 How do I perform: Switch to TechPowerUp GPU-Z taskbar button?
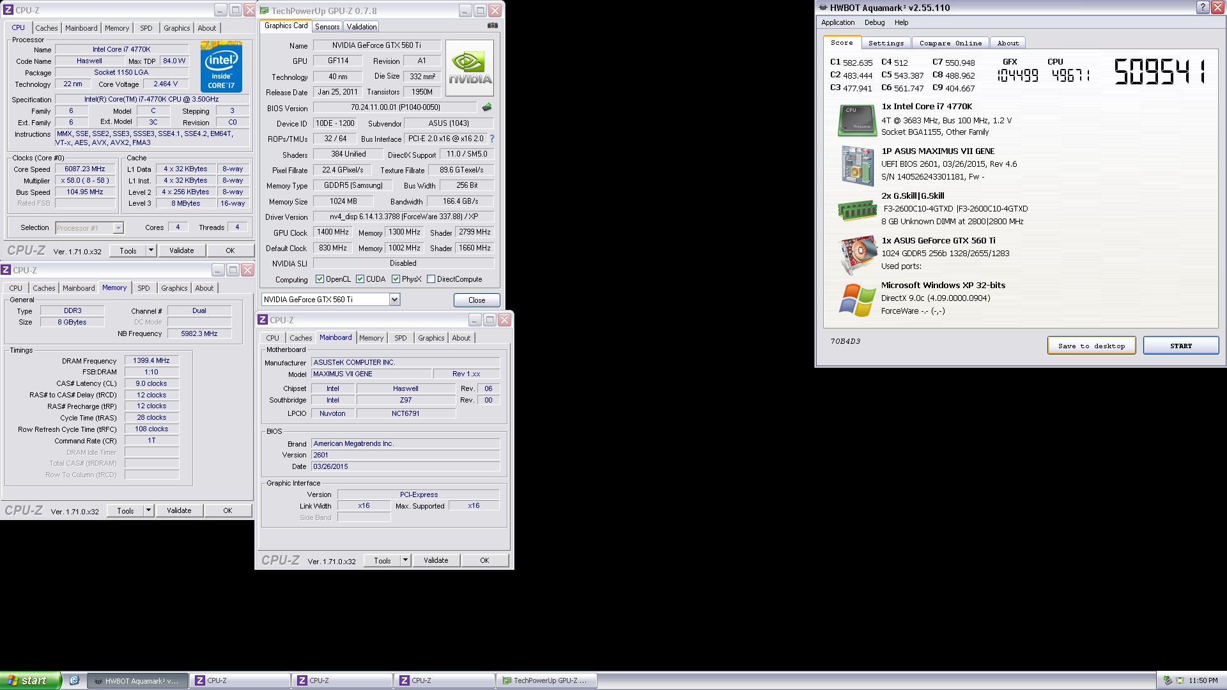[x=546, y=680]
